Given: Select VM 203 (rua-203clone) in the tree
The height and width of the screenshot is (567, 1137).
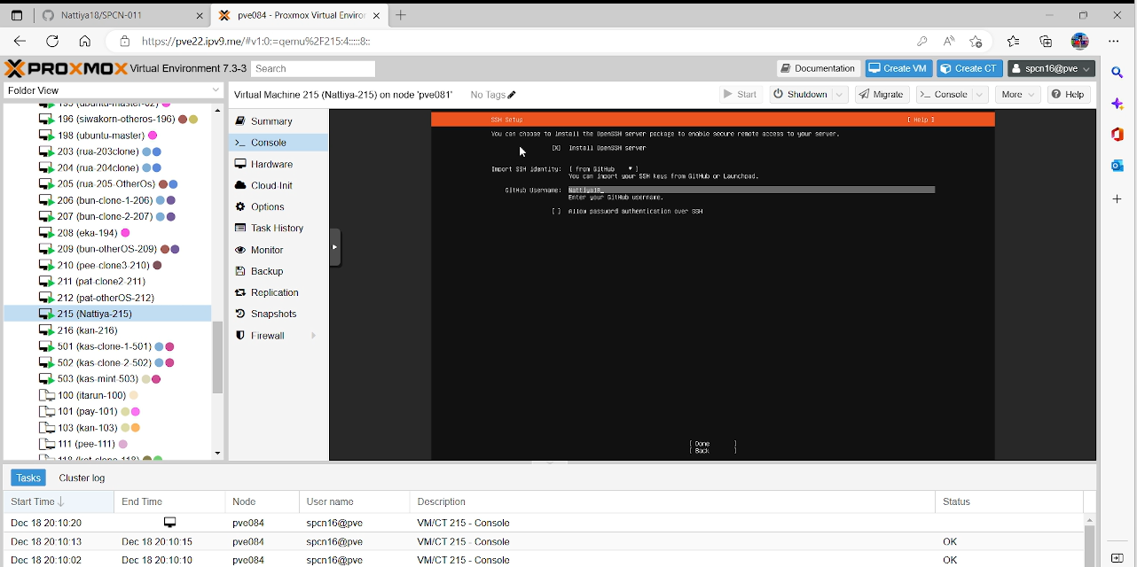Looking at the screenshot, I should tap(107, 151).
